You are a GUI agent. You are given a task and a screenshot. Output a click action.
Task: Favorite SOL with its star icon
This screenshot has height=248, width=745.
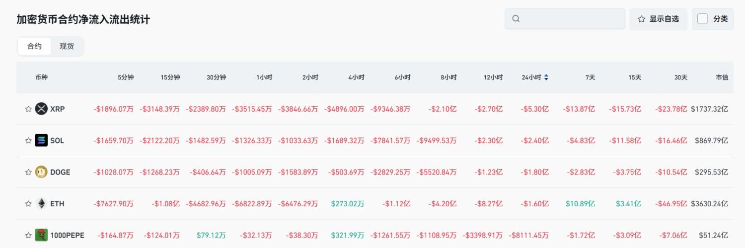click(x=28, y=140)
